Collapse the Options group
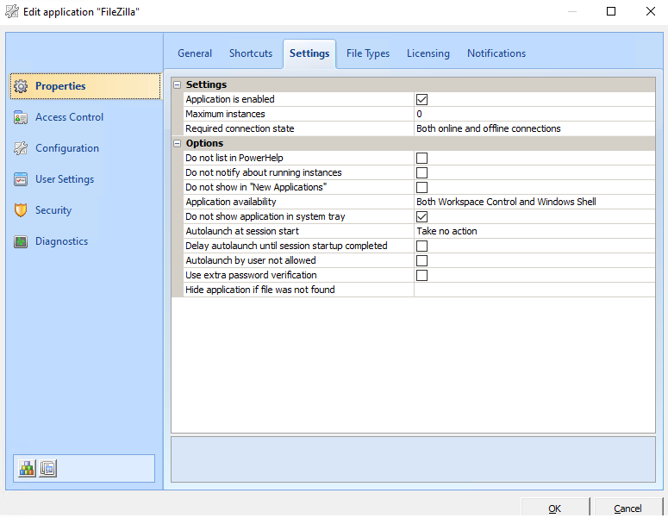The height and width of the screenshot is (518, 668). click(178, 144)
